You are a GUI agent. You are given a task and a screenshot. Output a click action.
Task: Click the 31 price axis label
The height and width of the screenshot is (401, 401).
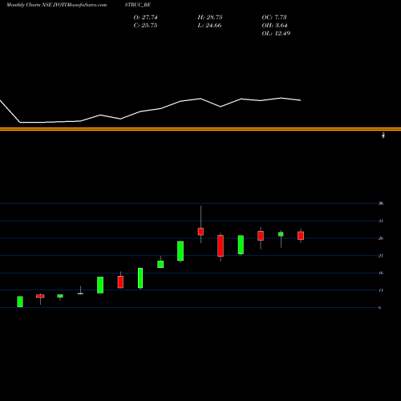pyautogui.click(x=381, y=221)
